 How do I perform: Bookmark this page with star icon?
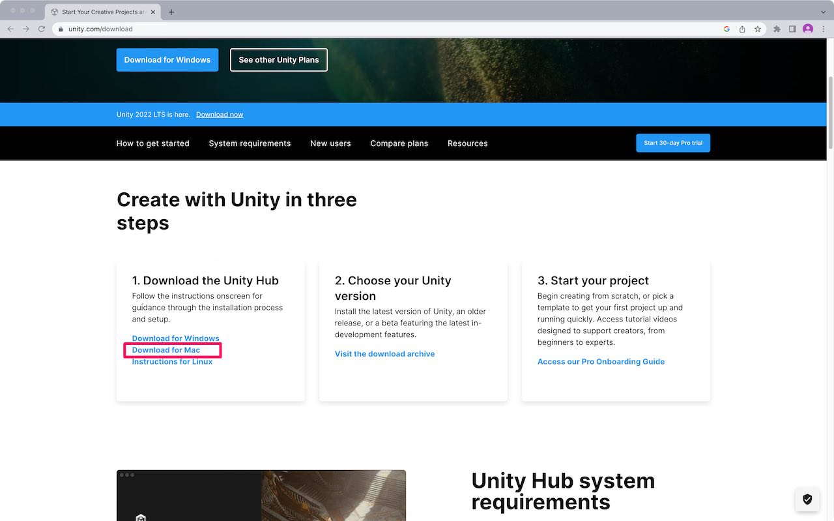point(758,29)
